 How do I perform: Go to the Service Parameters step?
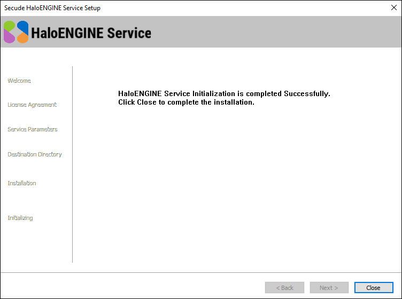(x=33, y=129)
